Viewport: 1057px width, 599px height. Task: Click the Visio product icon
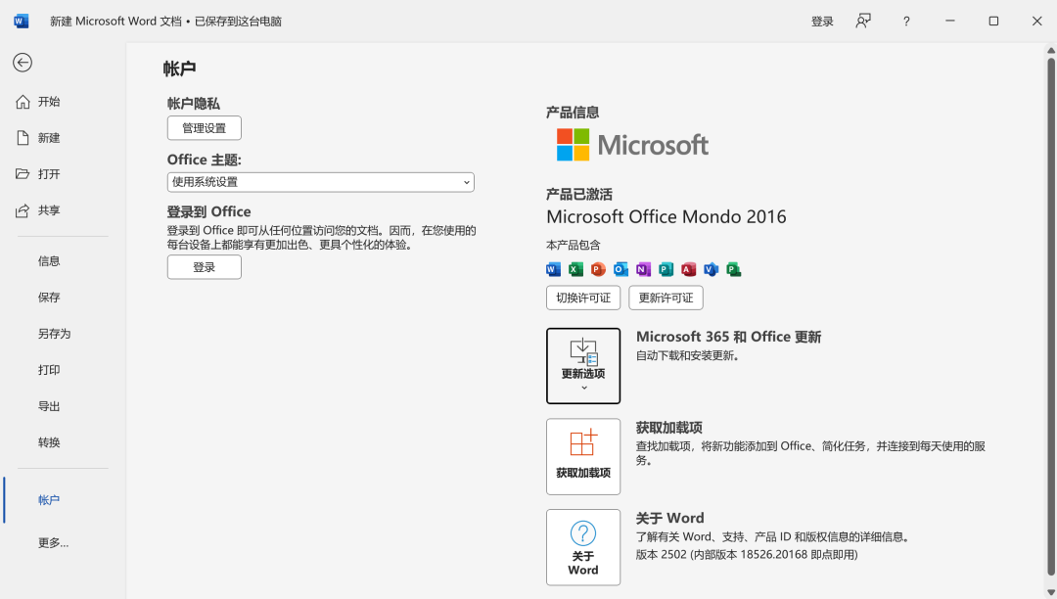point(712,269)
